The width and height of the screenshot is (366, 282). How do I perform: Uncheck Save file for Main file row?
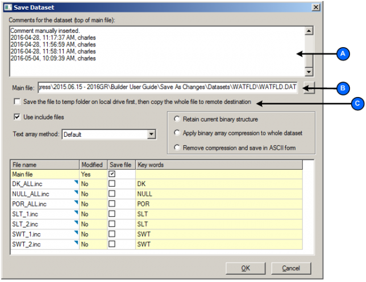tap(112, 174)
